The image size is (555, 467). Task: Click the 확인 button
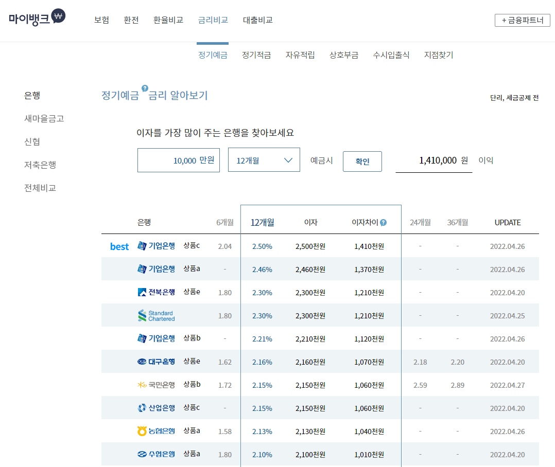[x=362, y=161]
